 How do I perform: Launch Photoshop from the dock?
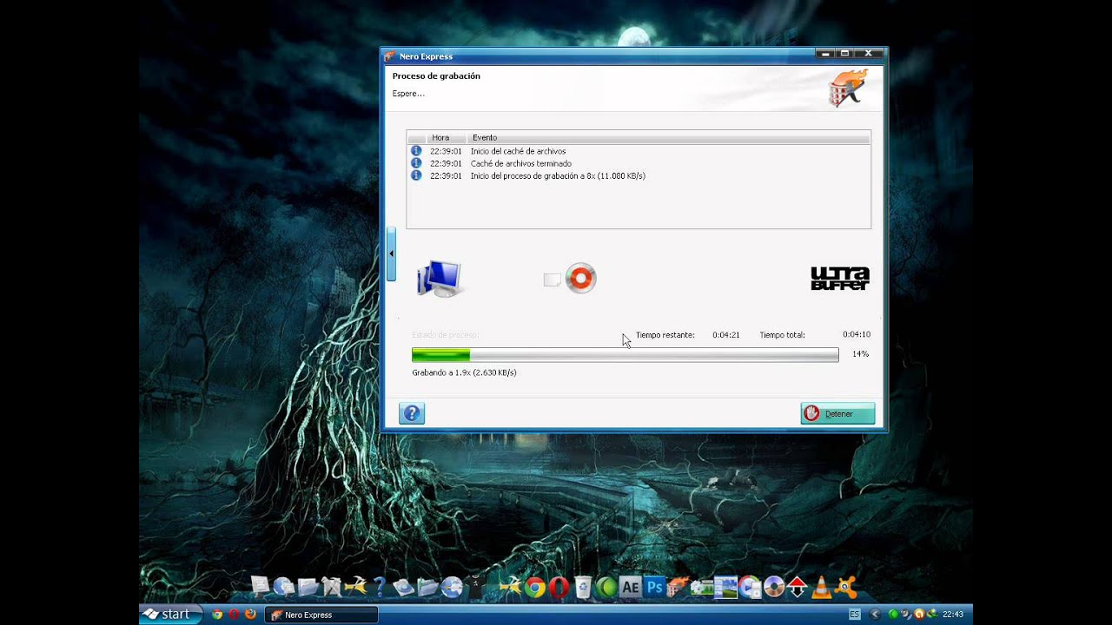pyautogui.click(x=654, y=588)
